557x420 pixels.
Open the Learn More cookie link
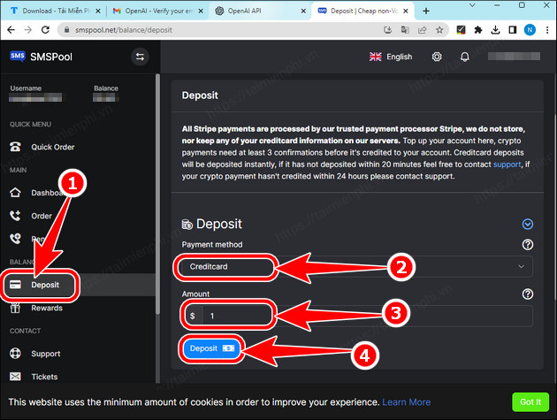408,402
